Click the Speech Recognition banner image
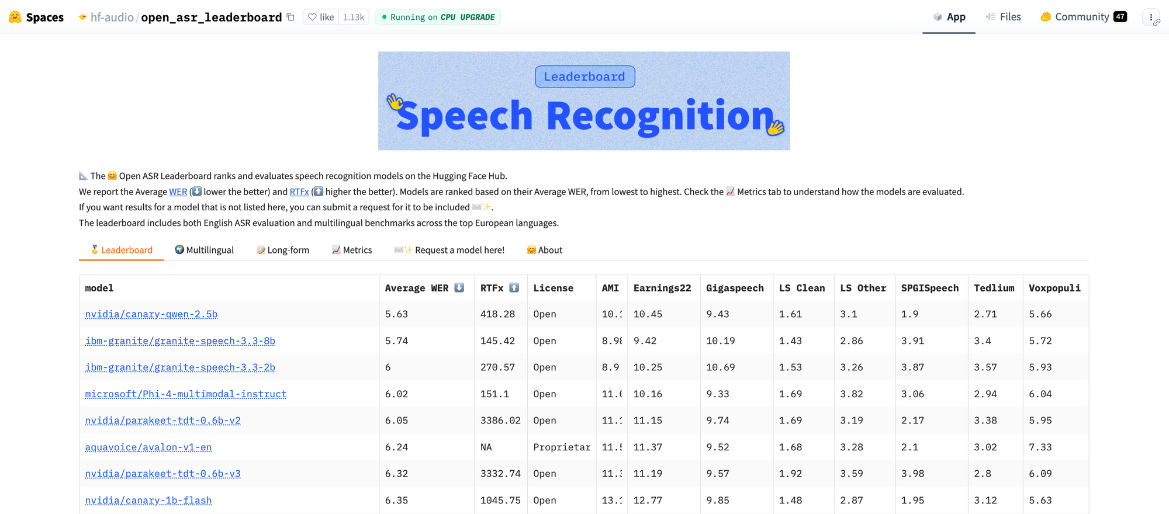This screenshot has height=514, width=1169. 584,101
